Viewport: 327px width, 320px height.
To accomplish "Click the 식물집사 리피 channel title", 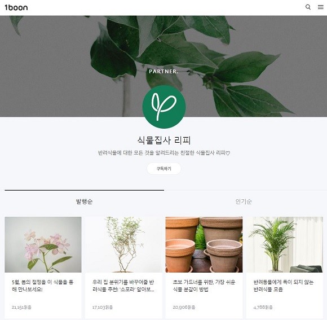I will (x=164, y=141).
